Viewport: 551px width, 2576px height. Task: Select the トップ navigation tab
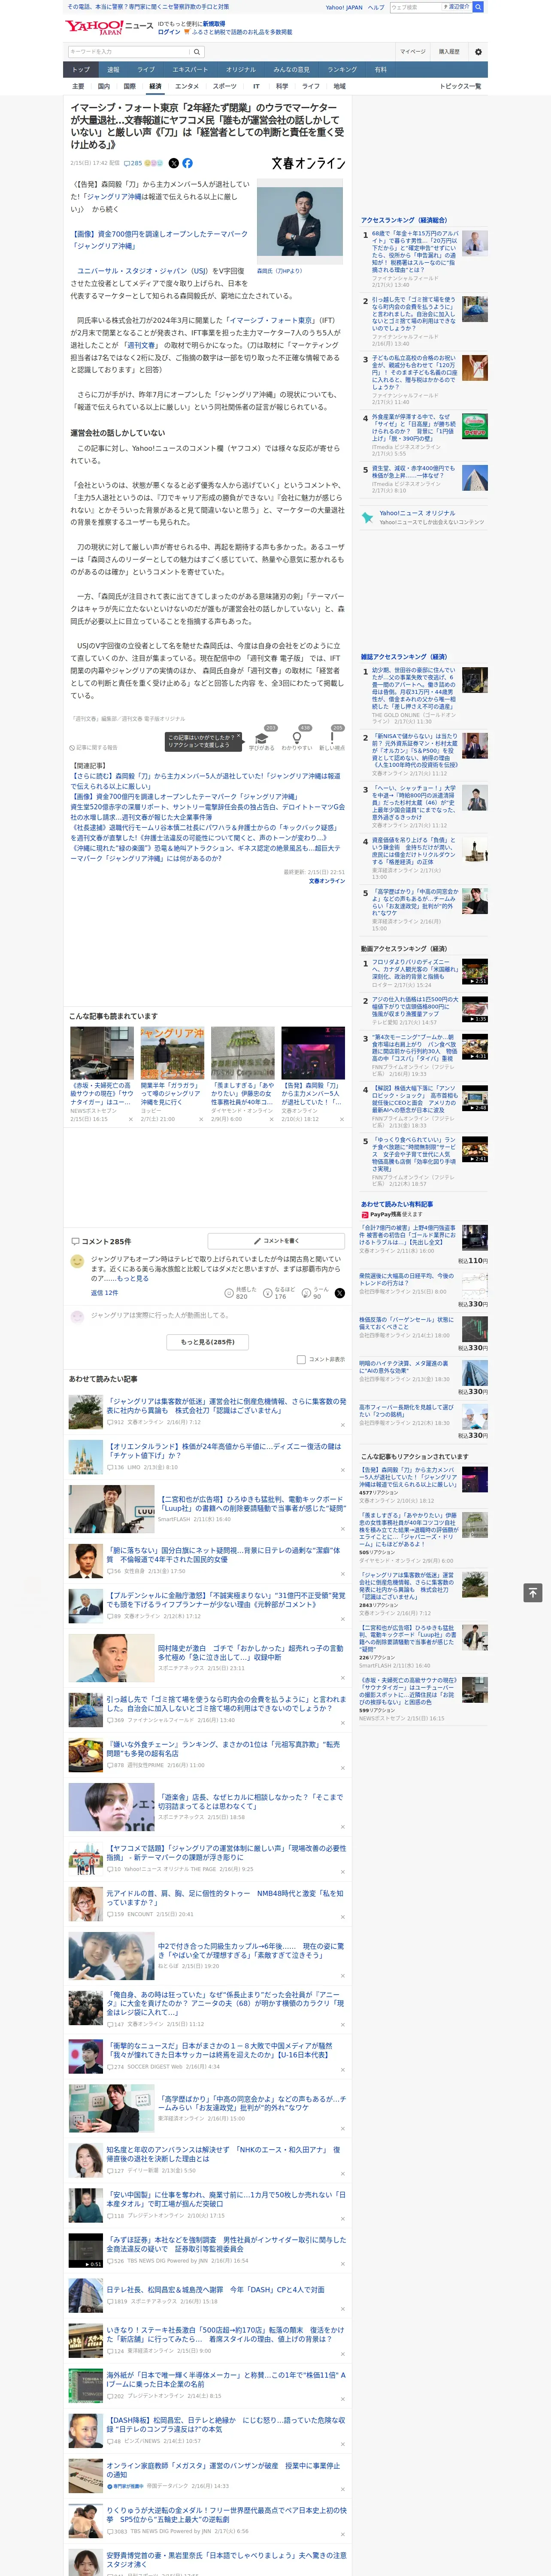click(x=81, y=69)
